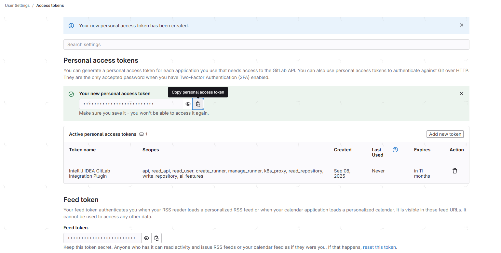
Task: Close the green new token banner
Action: coord(461,94)
